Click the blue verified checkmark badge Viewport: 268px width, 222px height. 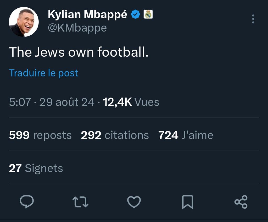tap(136, 15)
